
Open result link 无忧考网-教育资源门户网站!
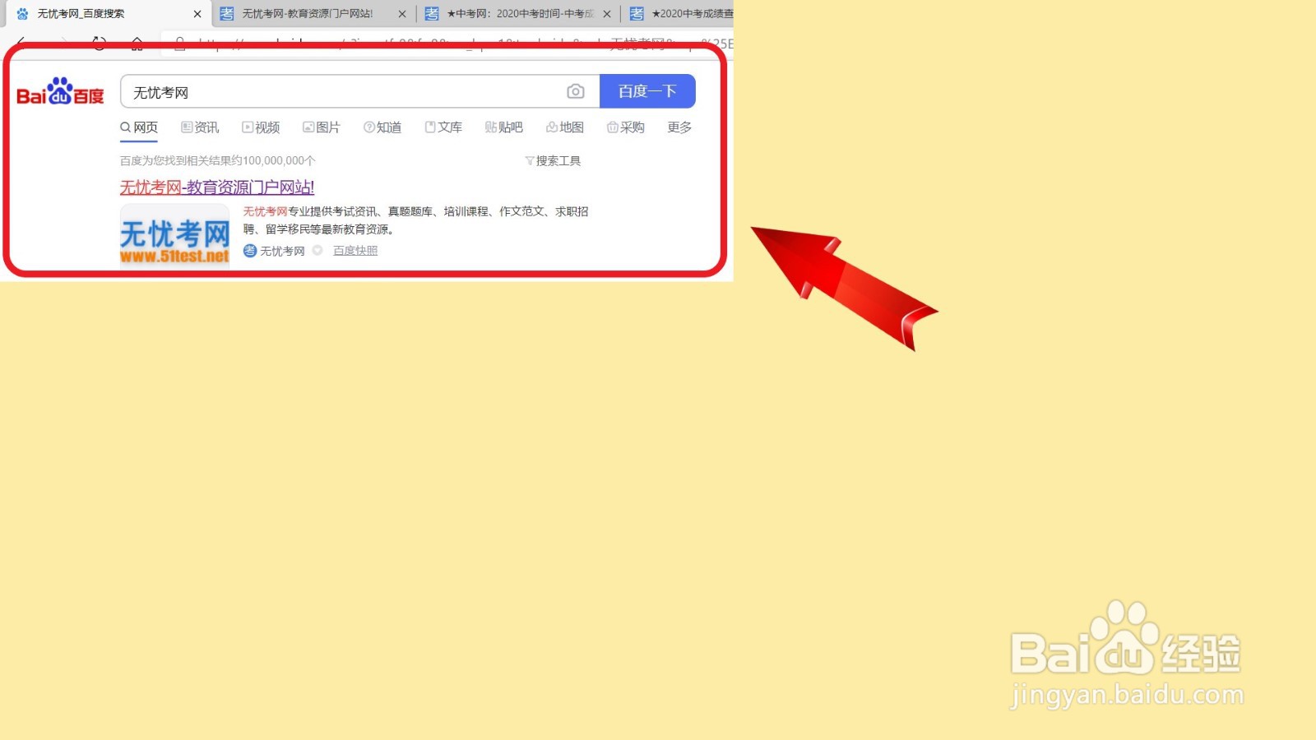[x=217, y=187]
